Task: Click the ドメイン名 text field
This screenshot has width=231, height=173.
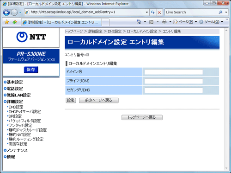Action: tap(174, 72)
